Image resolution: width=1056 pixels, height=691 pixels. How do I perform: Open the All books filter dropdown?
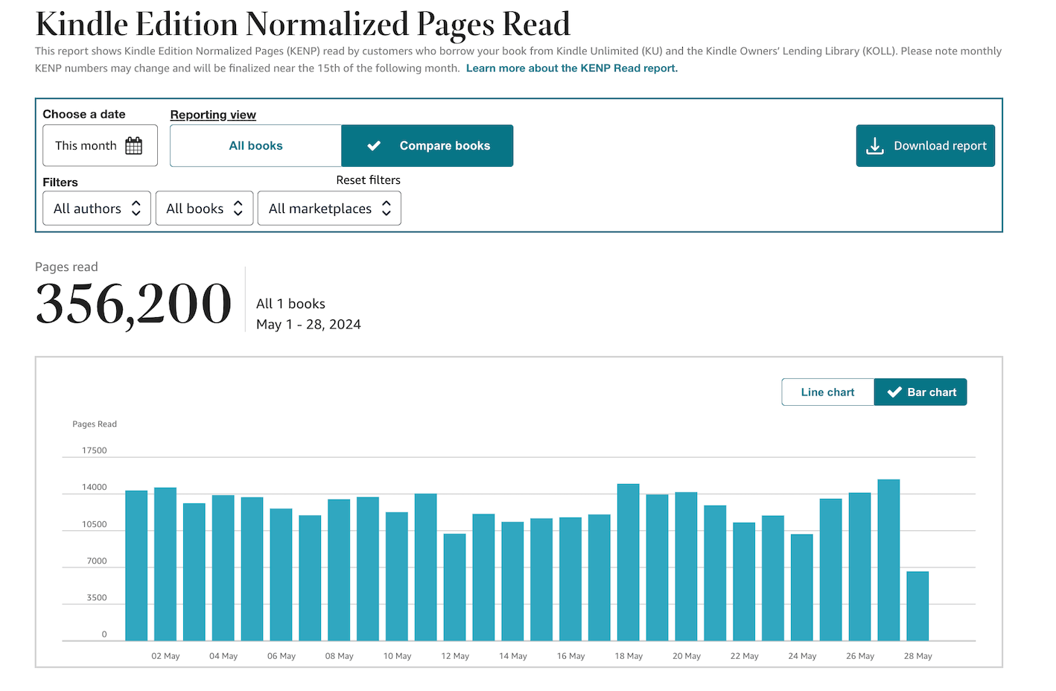[204, 208]
